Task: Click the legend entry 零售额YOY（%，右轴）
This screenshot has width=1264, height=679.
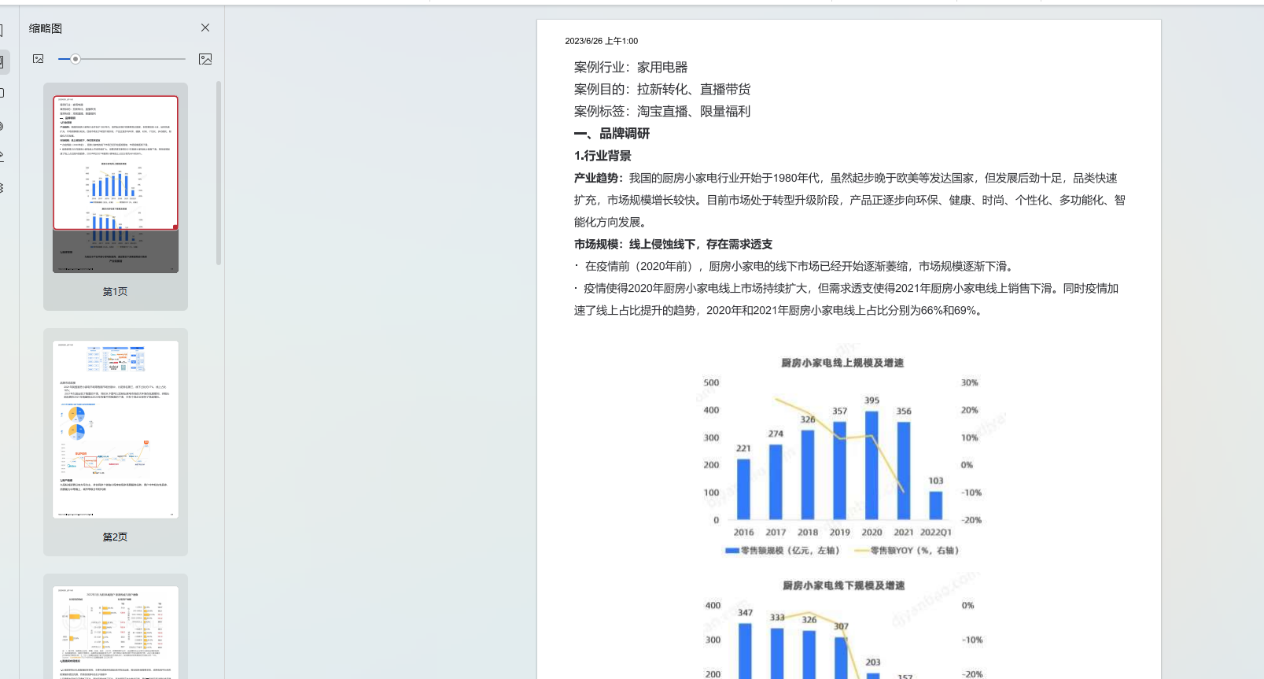Action: (x=907, y=551)
